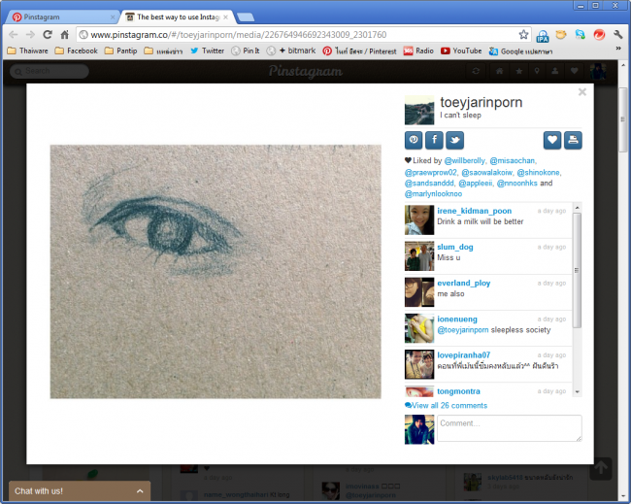Bookmark this page with star icon

(523, 35)
